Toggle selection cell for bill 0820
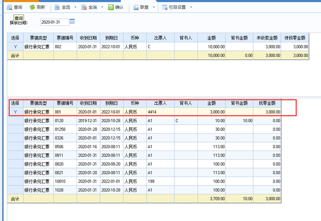This screenshot has height=221, width=321. coord(15,164)
